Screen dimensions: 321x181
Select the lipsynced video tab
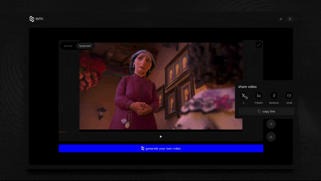[x=85, y=46]
